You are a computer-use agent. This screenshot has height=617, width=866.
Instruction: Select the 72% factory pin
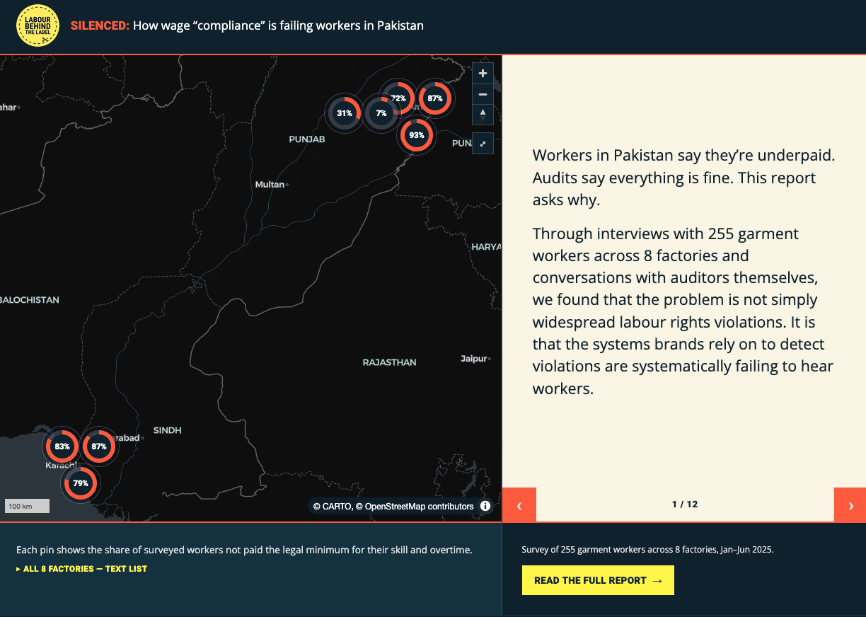click(x=398, y=98)
